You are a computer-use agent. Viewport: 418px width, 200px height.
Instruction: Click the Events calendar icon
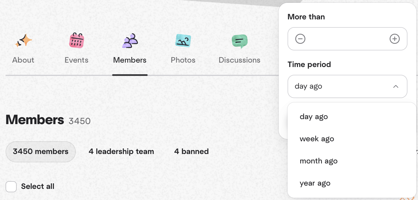point(76,40)
